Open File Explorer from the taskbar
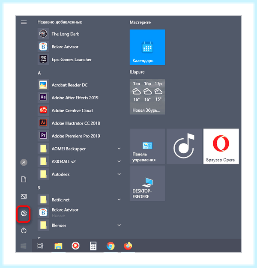The image size is (257, 268). click(58, 246)
